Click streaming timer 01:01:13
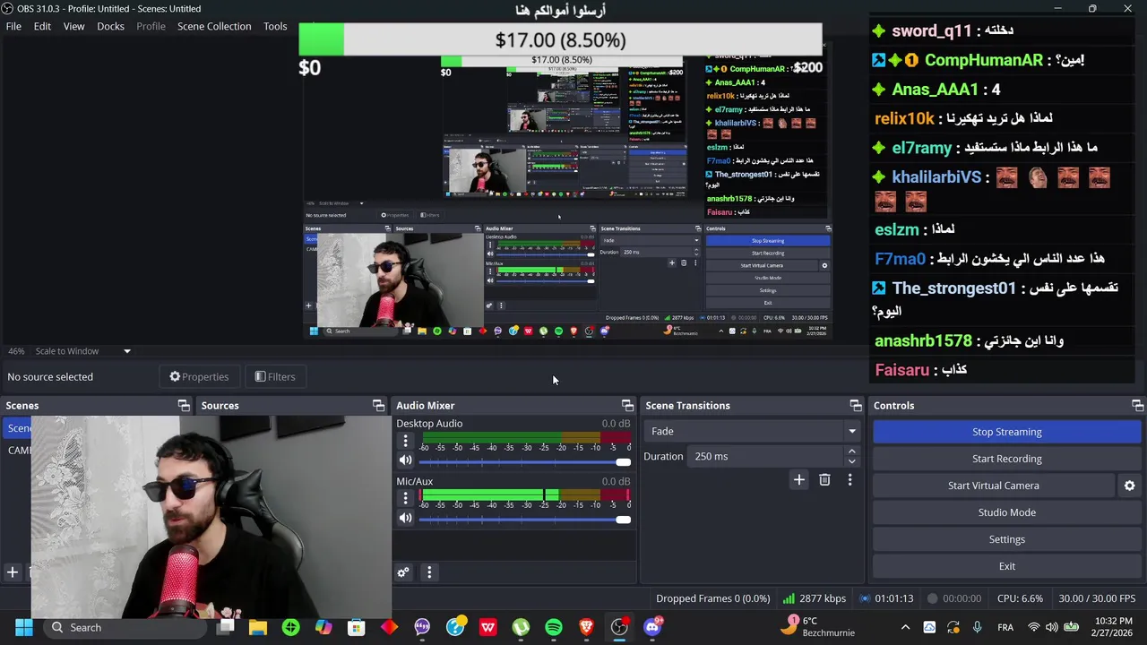 [886, 598]
